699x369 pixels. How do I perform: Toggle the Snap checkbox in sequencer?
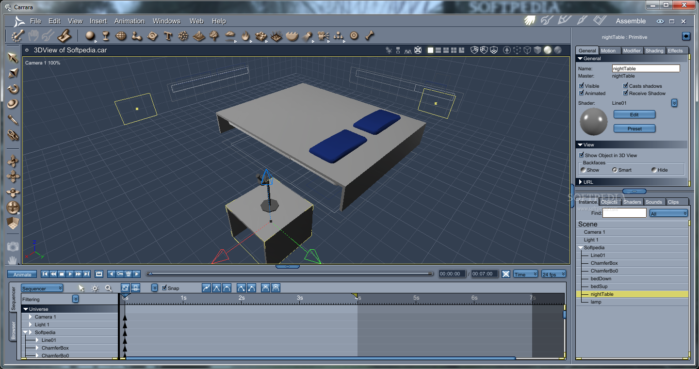[164, 288]
